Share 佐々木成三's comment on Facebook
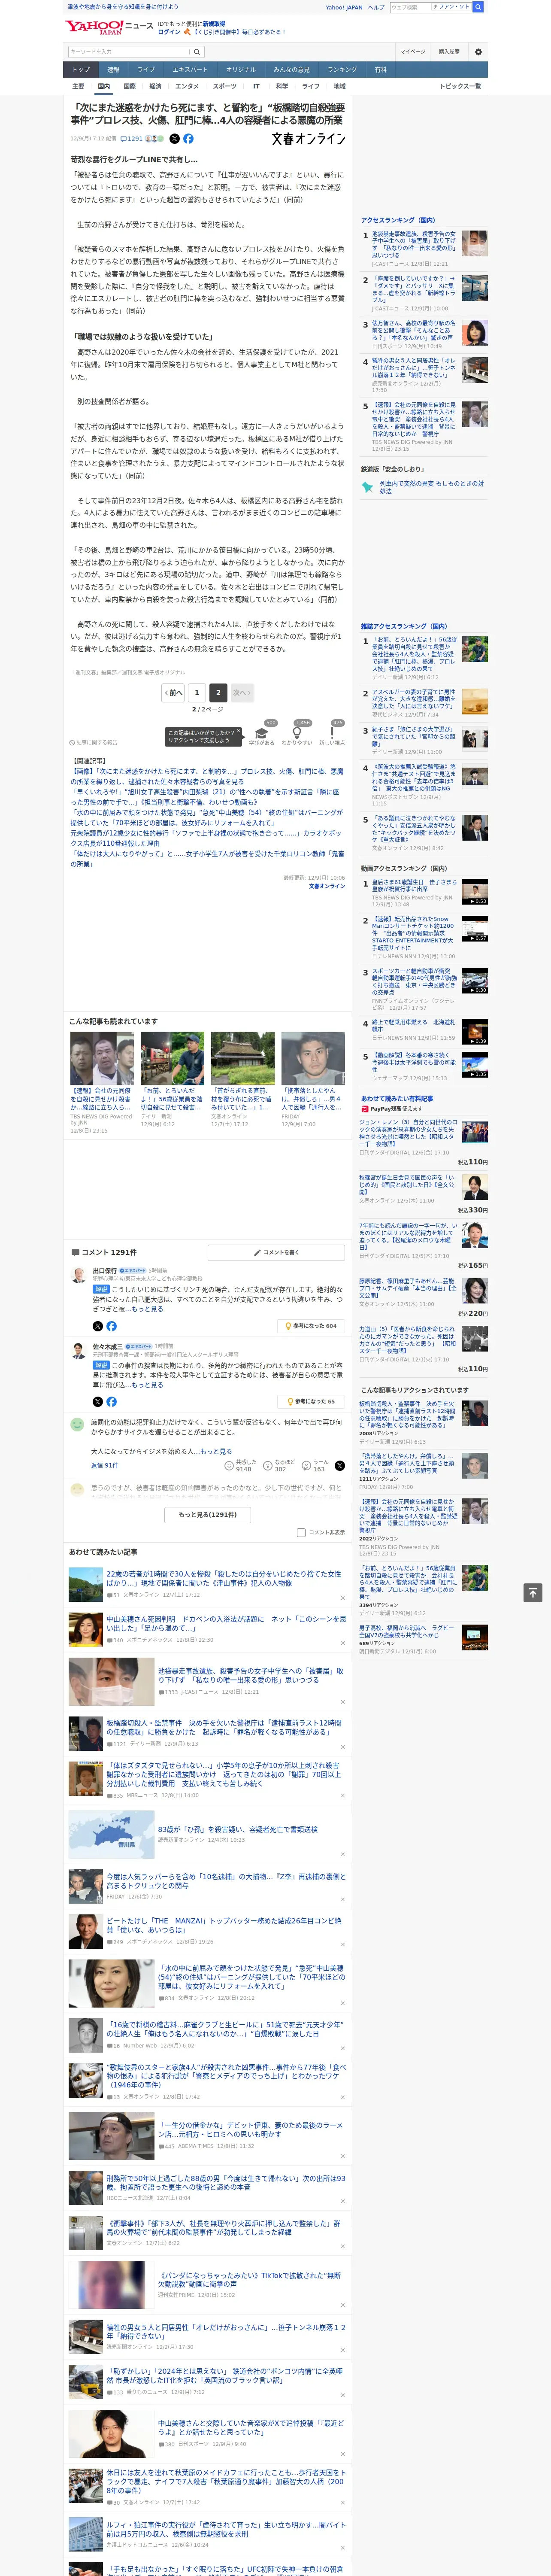Viewport: 551px width, 2576px height. (x=111, y=1402)
